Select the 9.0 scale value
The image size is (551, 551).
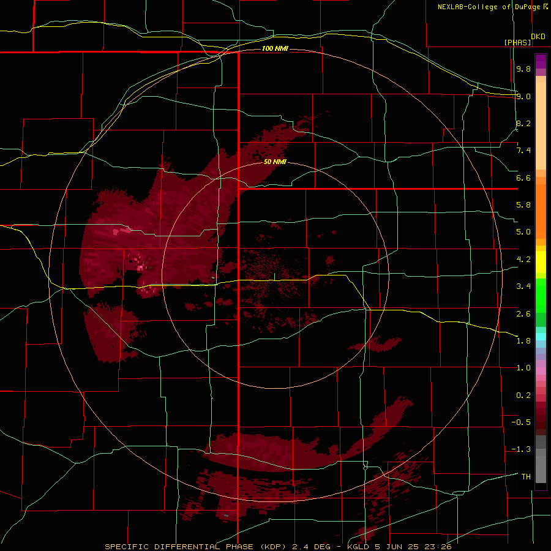523,96
